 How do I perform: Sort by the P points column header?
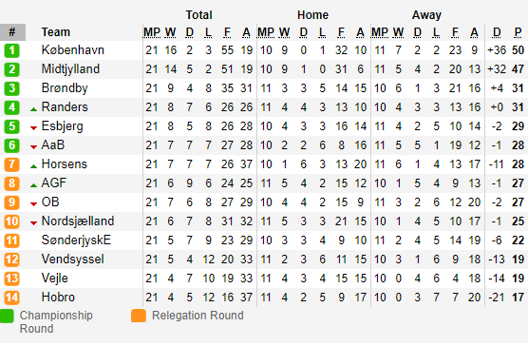coord(518,32)
